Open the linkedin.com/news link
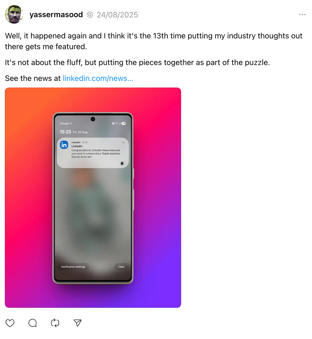 [x=98, y=78]
